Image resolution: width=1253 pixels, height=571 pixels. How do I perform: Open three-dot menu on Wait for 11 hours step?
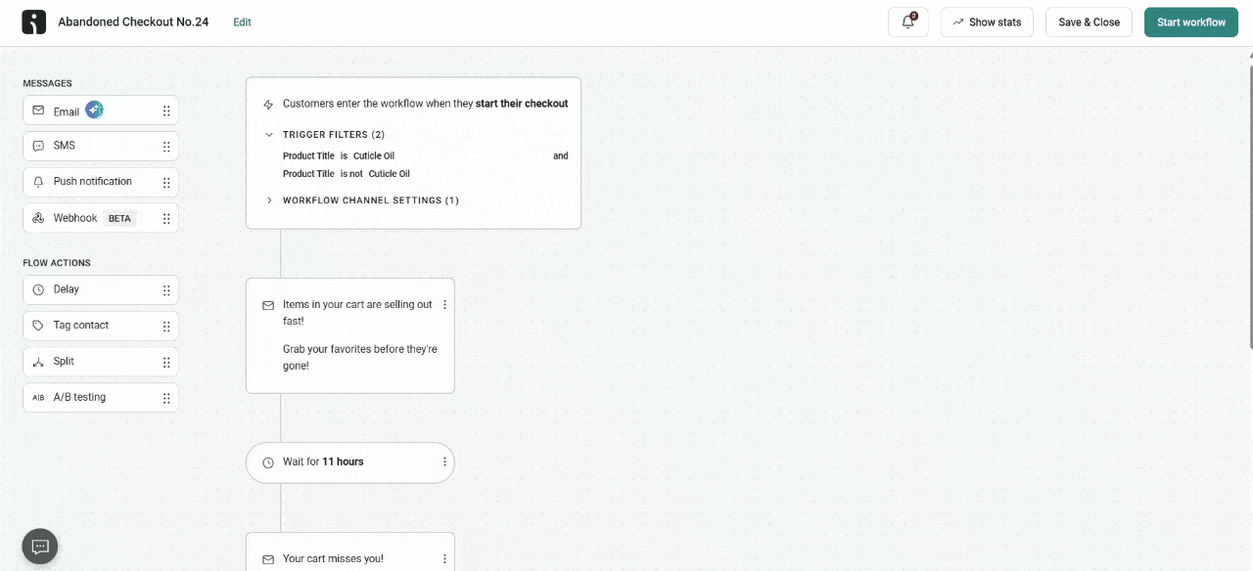click(444, 461)
